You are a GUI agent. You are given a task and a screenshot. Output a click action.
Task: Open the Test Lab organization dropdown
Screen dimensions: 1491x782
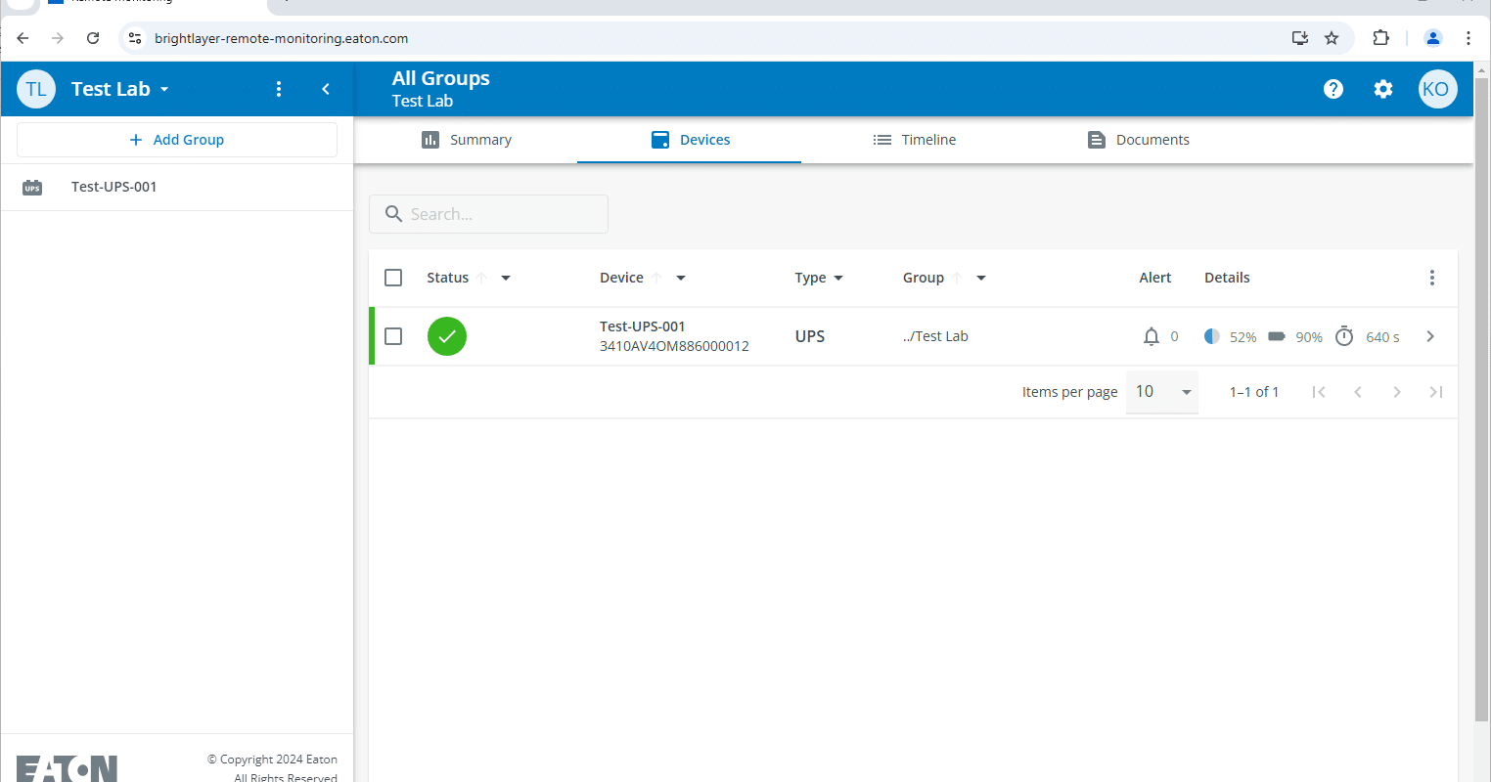tap(164, 89)
